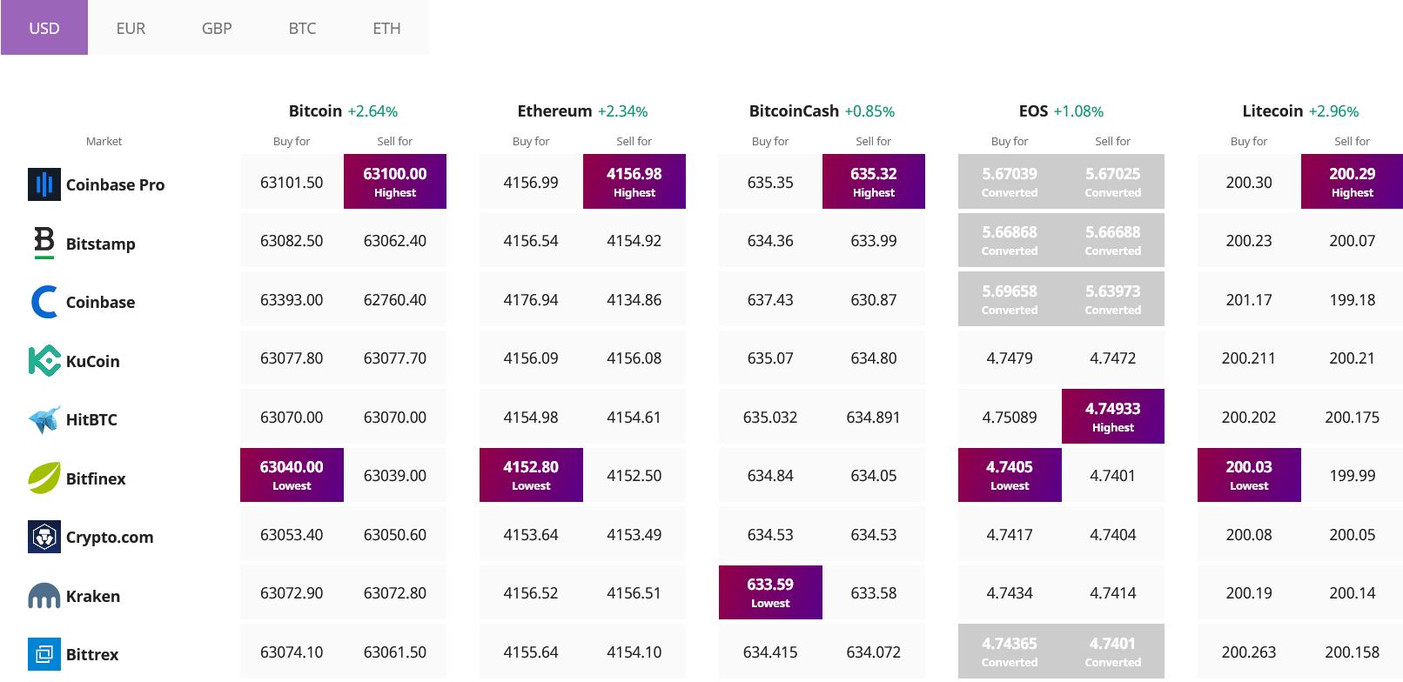
Task: Open the KuCoin market name
Action: pyautogui.click(x=93, y=361)
